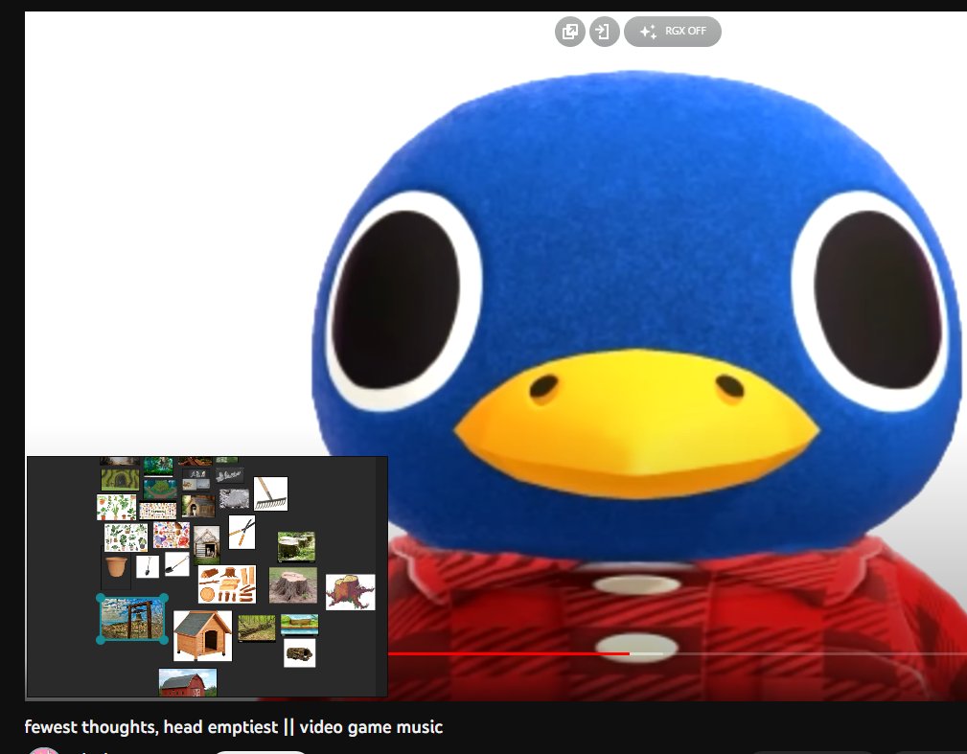The height and width of the screenshot is (754, 967).
Task: Select the wooden doghouse thumbnail
Action: coord(202,635)
